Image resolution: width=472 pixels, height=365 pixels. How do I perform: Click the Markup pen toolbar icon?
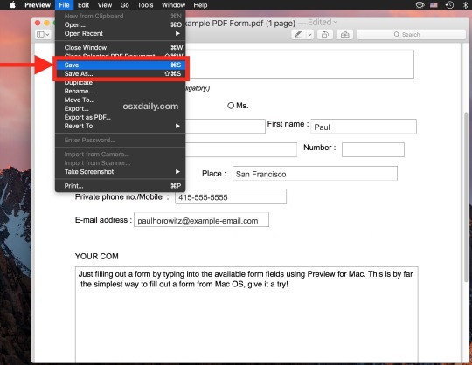(x=299, y=35)
